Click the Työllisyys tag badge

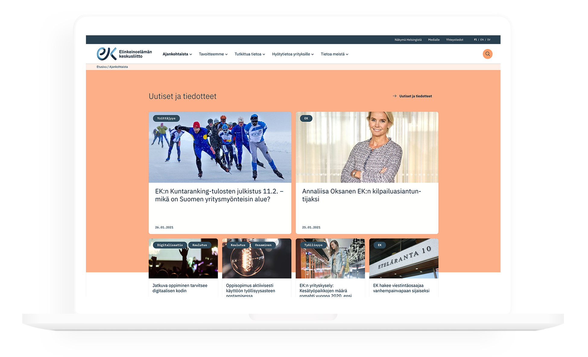[x=313, y=245]
